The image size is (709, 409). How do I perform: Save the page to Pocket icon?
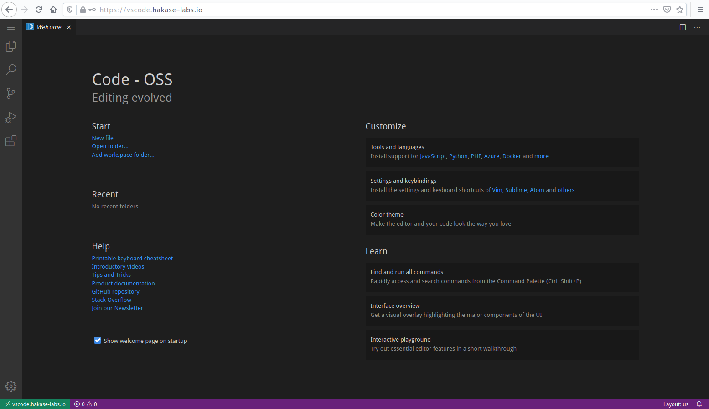(x=667, y=10)
